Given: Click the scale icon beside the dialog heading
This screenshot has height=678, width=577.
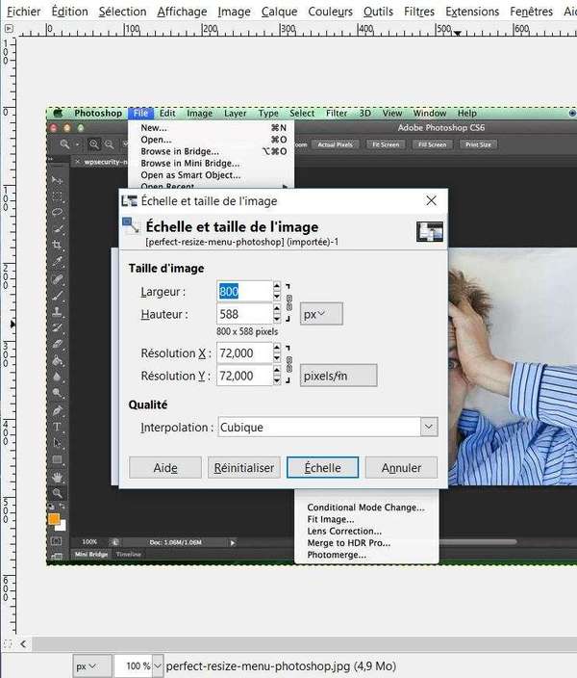Looking at the screenshot, I should point(132,227).
